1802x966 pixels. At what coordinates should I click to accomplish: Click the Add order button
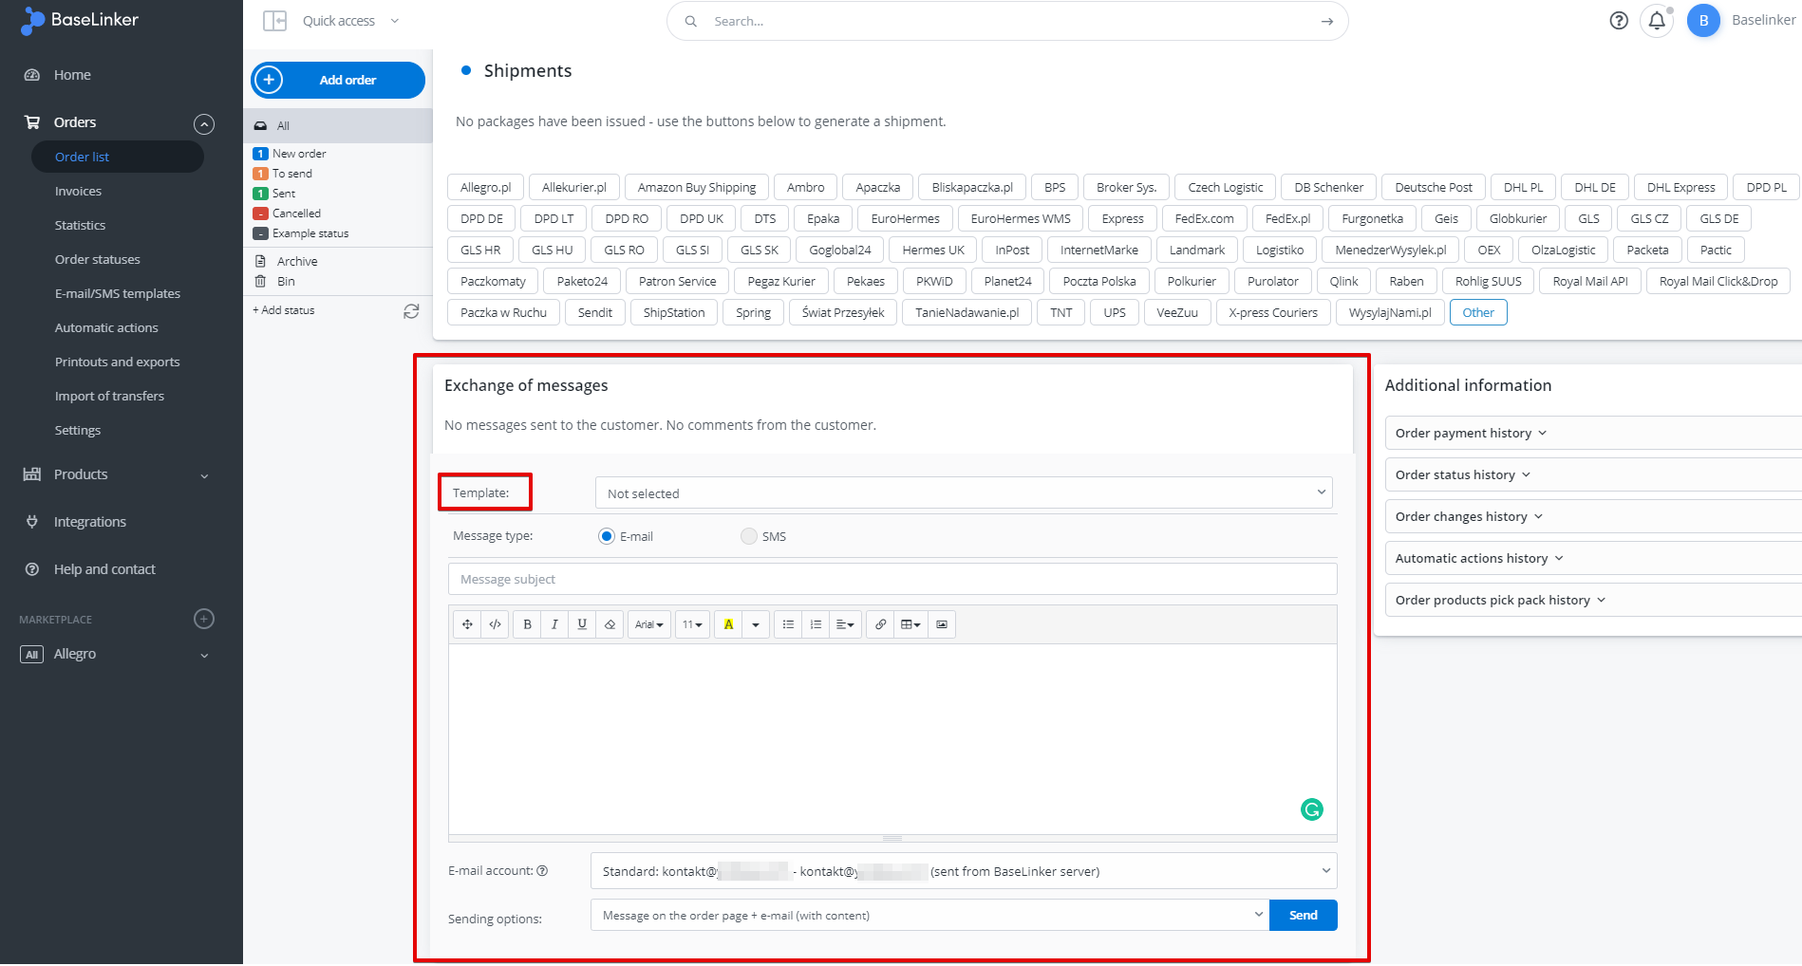338,80
